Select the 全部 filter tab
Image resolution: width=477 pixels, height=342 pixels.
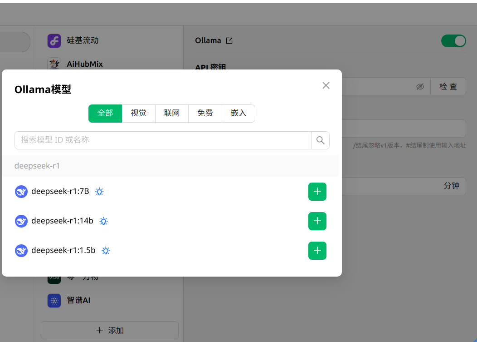(105, 114)
